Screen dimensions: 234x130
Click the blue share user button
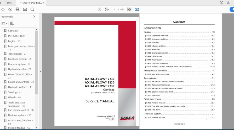point(232,10)
